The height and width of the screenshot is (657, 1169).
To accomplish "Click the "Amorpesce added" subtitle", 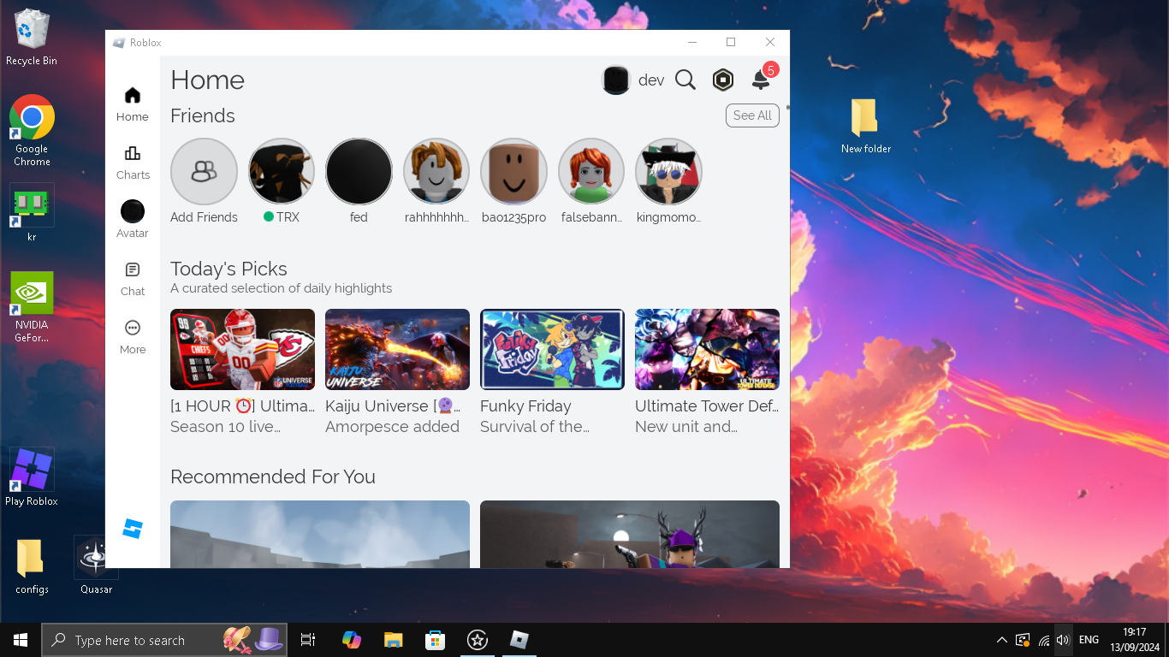I will click(x=392, y=427).
